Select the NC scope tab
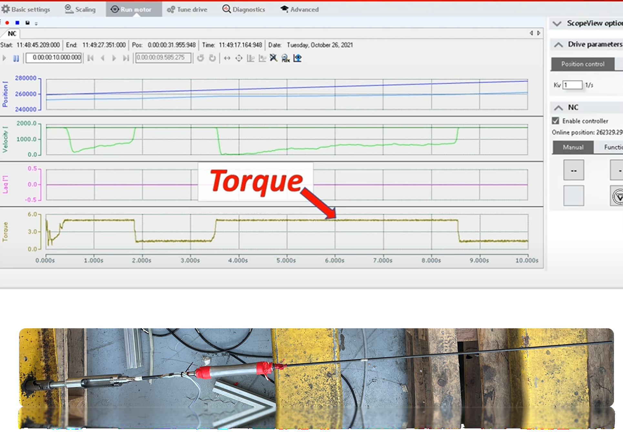 click(x=12, y=34)
